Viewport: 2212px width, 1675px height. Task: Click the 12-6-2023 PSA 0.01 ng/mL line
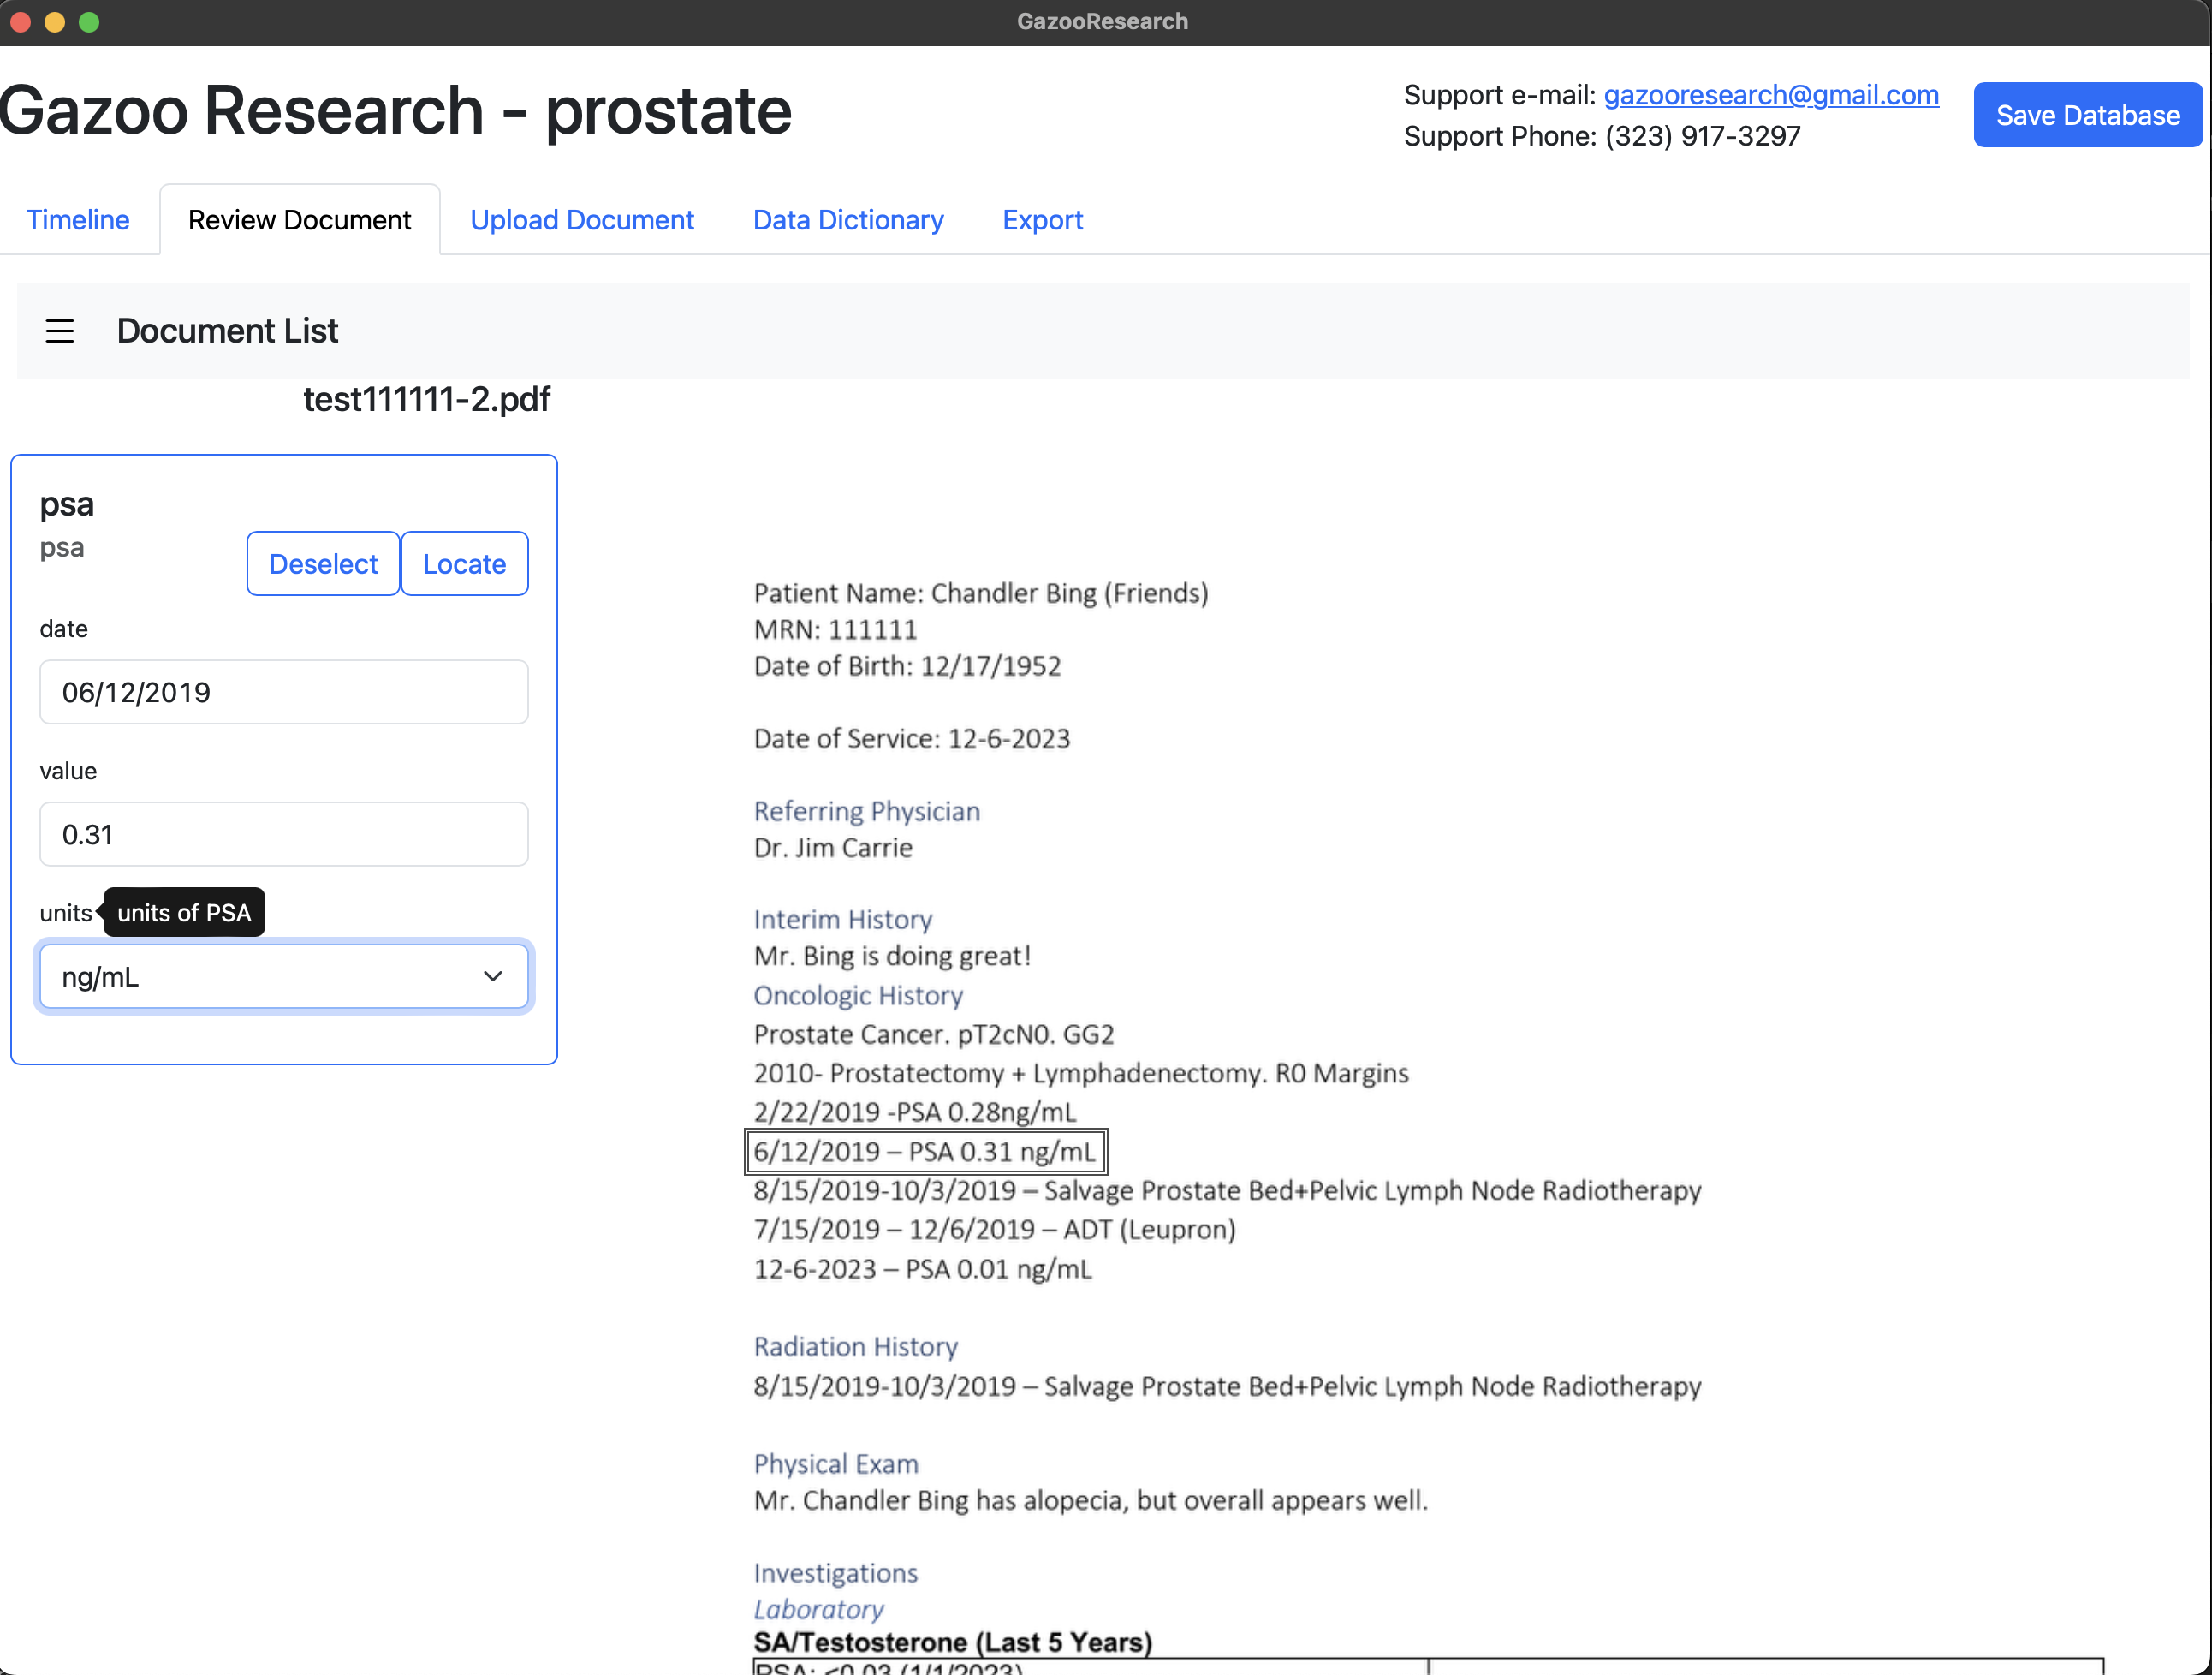pos(922,1269)
